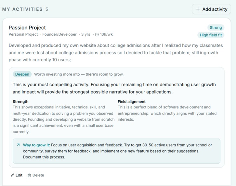Screen dimensions: 236x186
Task: Click the 'This shows exceptional initiative' paragraph
Action: point(63,119)
